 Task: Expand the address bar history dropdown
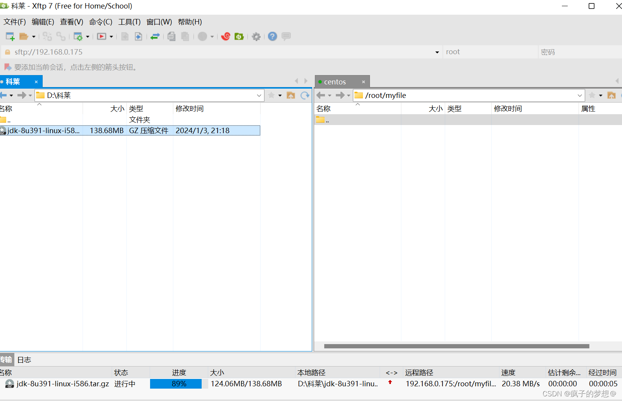pyautogui.click(x=437, y=52)
